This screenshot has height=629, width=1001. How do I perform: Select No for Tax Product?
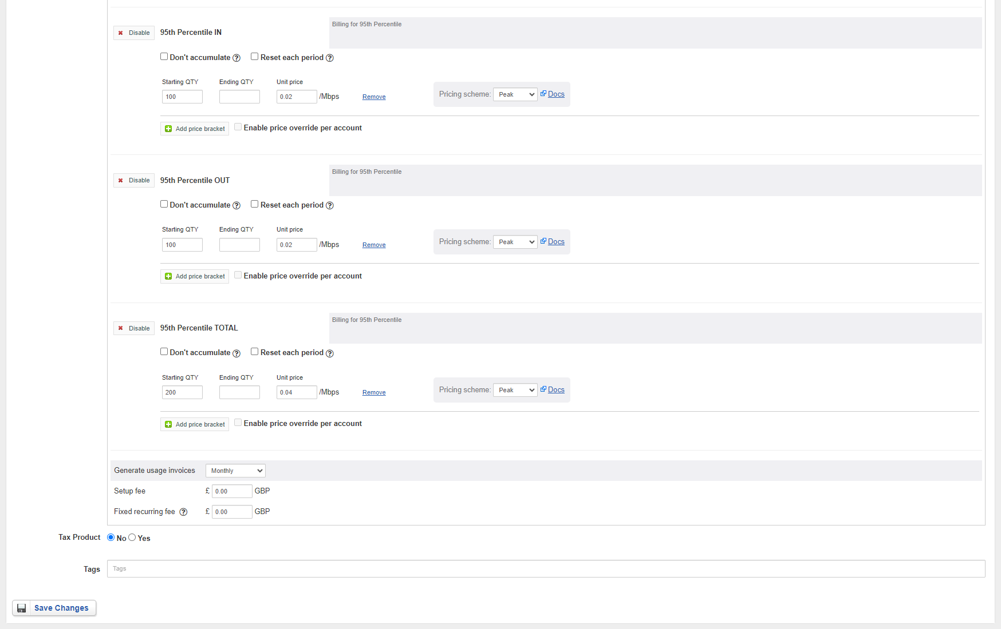[111, 537]
